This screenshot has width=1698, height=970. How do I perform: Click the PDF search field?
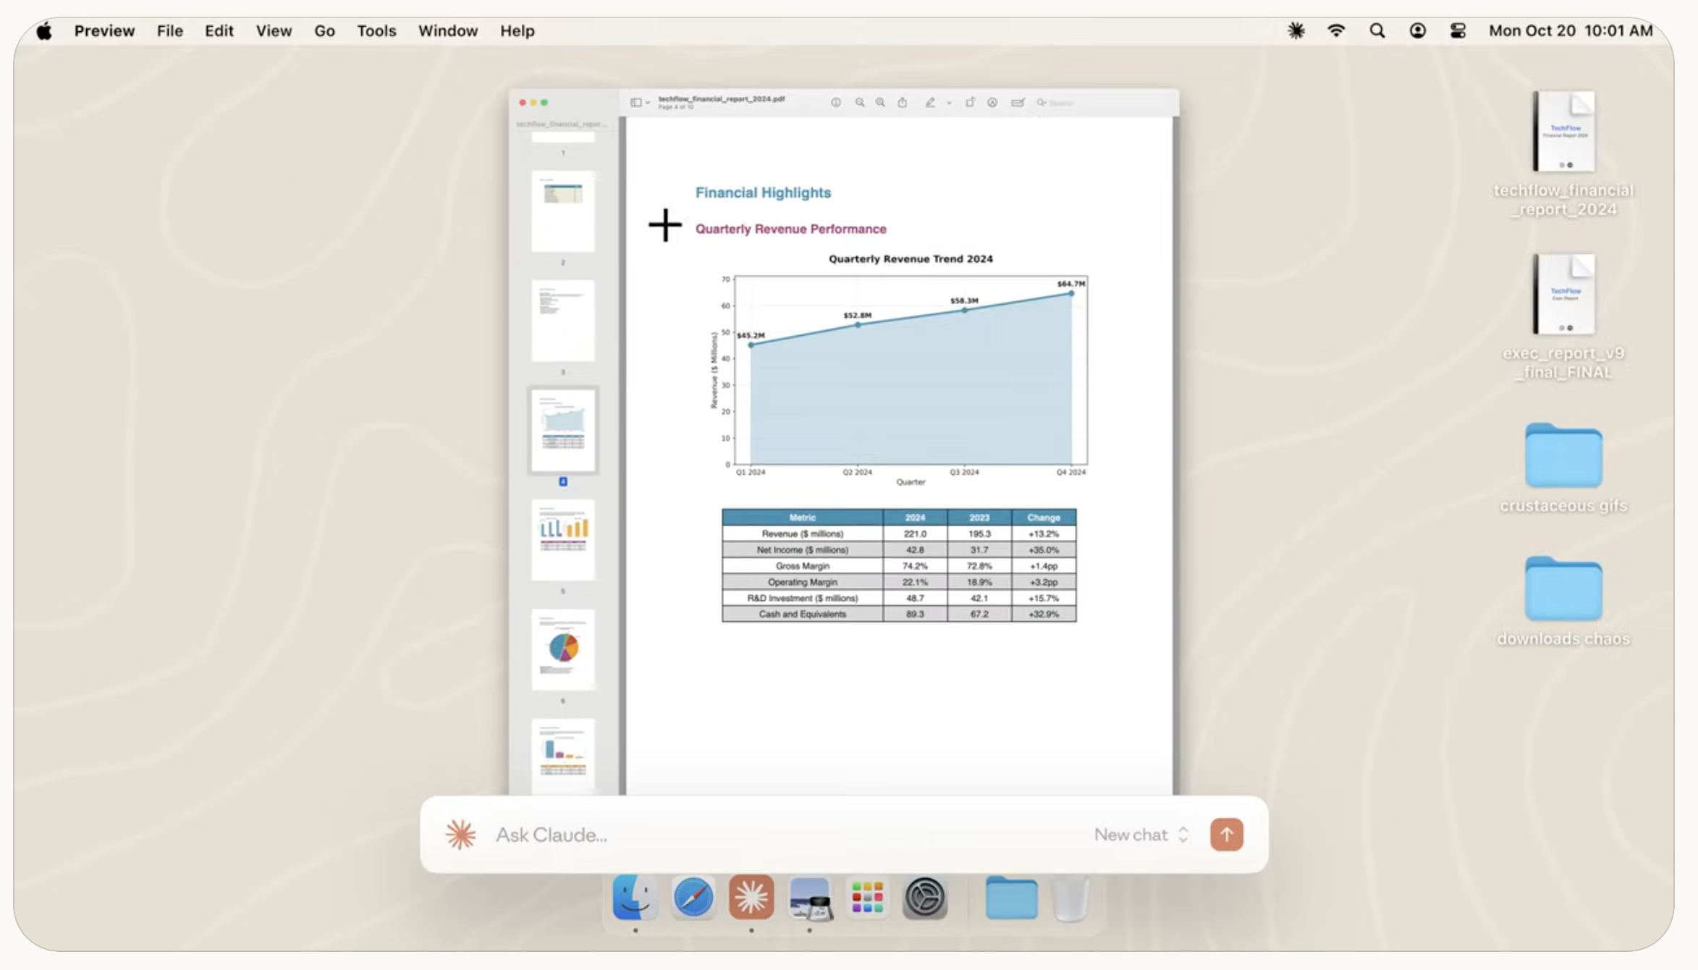pyautogui.click(x=1068, y=103)
